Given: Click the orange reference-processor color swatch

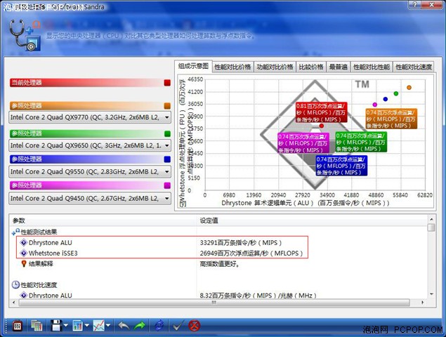Looking at the screenshot, I should 167,106.
